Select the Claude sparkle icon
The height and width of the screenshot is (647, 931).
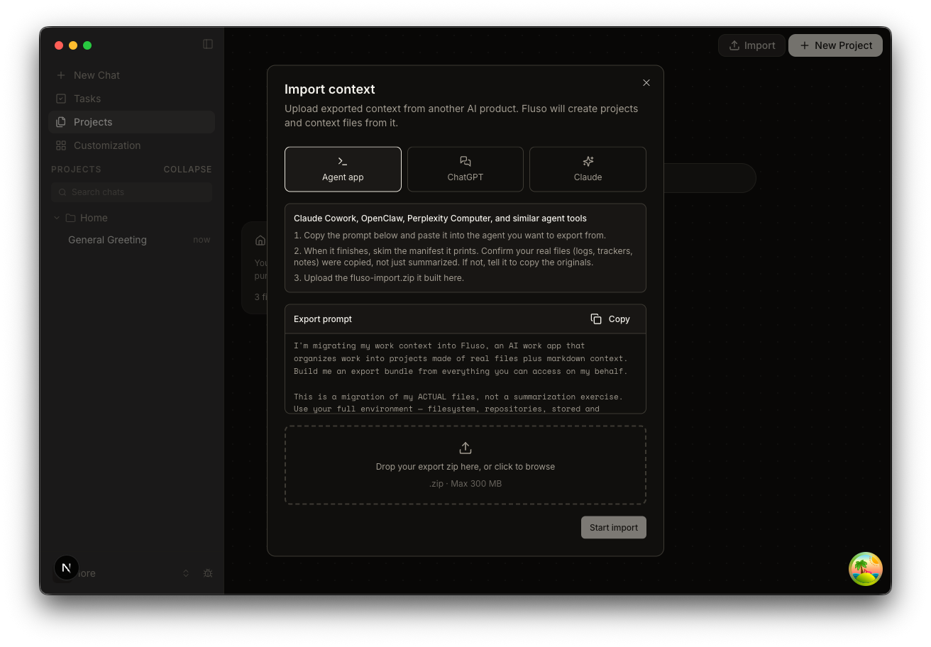588,162
